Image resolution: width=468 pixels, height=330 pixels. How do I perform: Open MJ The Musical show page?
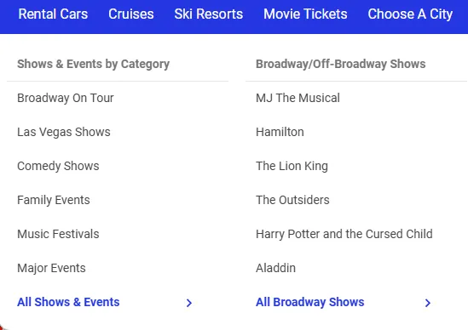pos(298,98)
